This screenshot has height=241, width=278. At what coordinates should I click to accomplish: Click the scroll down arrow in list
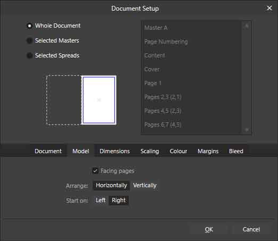coord(247,130)
